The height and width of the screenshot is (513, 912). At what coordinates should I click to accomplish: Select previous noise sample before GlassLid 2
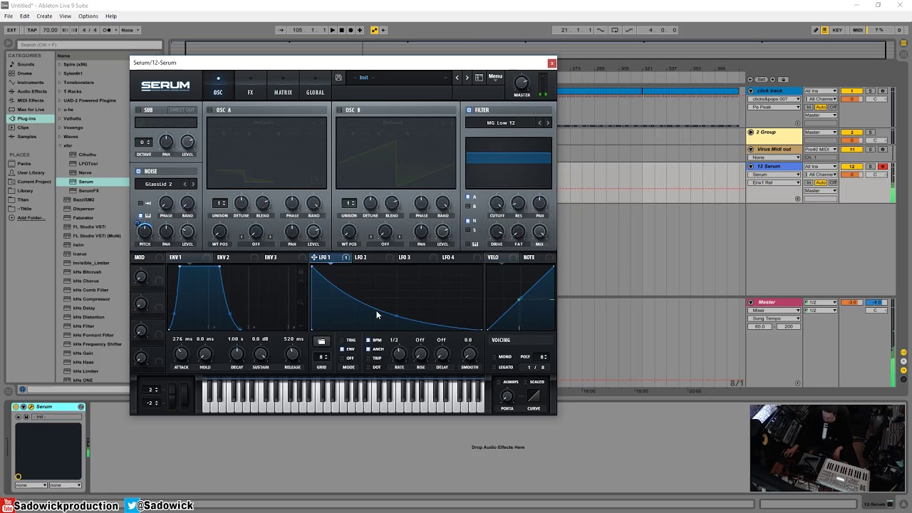[x=185, y=184]
